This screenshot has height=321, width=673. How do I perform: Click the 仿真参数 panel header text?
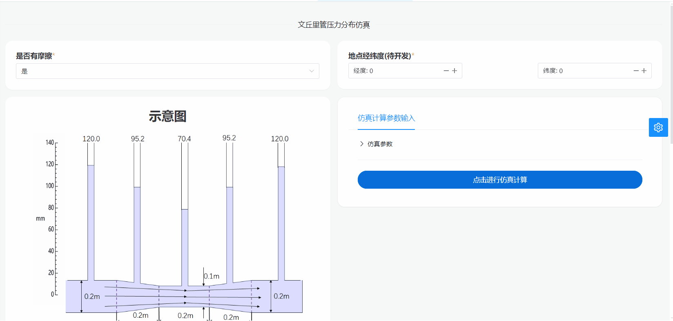point(380,144)
